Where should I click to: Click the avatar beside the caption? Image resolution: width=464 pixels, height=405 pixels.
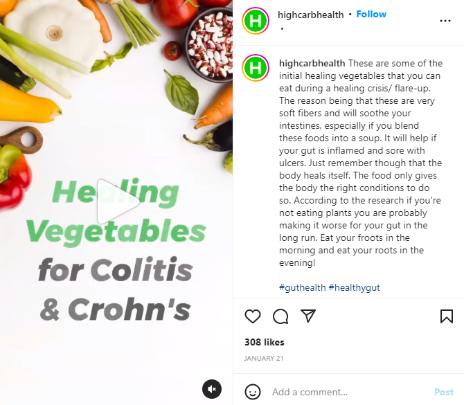256,68
